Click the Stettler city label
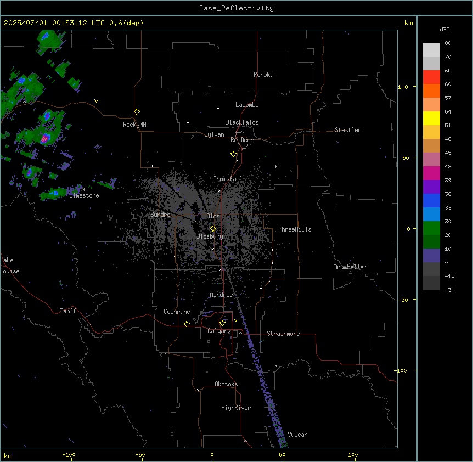Screen dimensions: 473x462 pos(348,130)
